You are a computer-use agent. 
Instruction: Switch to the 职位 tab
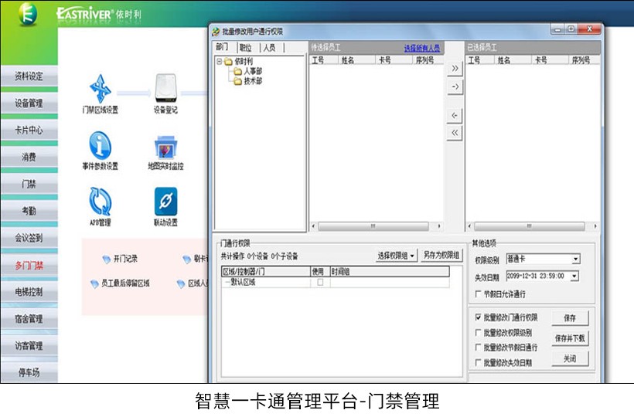pyautogui.click(x=244, y=48)
